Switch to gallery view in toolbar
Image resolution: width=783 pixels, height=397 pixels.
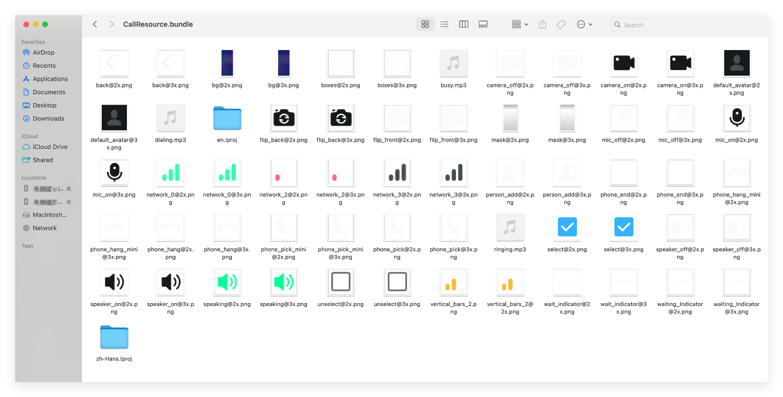(483, 24)
